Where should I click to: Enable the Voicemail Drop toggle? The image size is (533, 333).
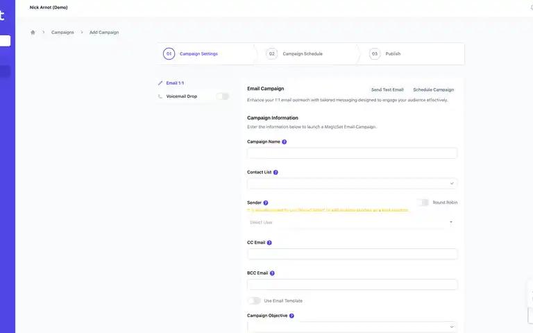(223, 96)
